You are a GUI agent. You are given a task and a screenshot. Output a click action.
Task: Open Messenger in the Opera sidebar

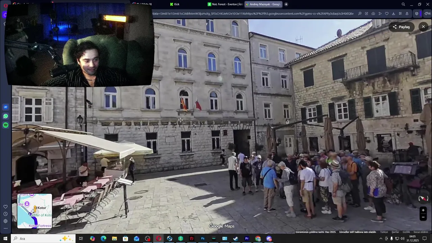tap(5, 107)
